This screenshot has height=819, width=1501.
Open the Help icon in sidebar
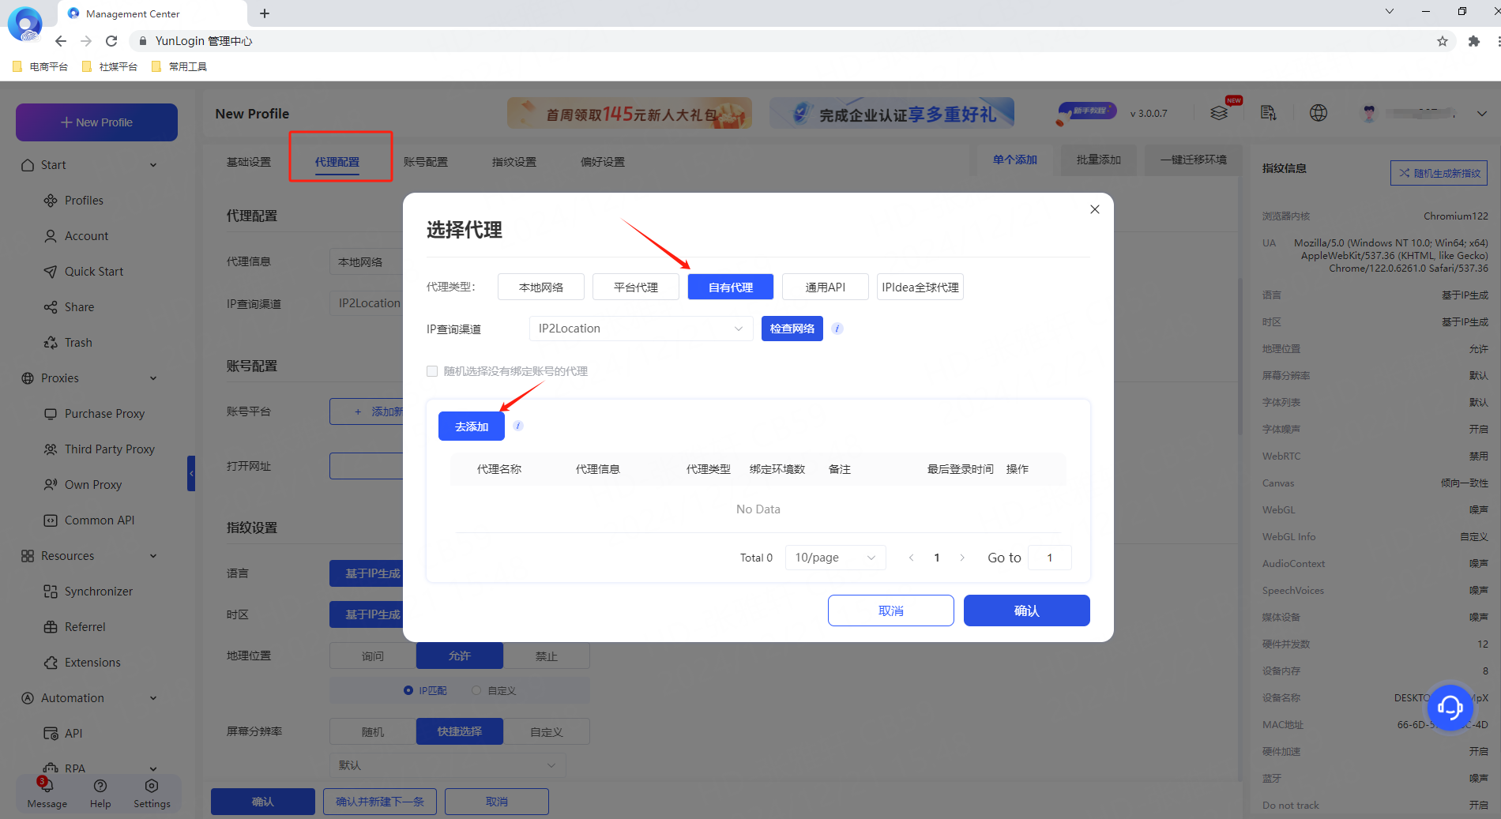coord(100,787)
